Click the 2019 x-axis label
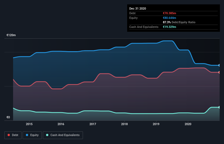The height and width of the screenshot is (144, 224). [x=156, y=124]
